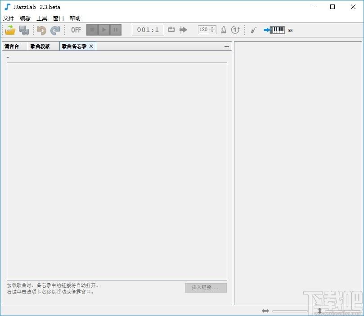Open the 窗口 menu
364x316 pixels.
coord(58,18)
